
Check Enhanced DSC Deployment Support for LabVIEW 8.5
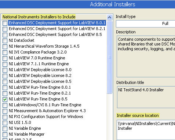click(5, 35)
